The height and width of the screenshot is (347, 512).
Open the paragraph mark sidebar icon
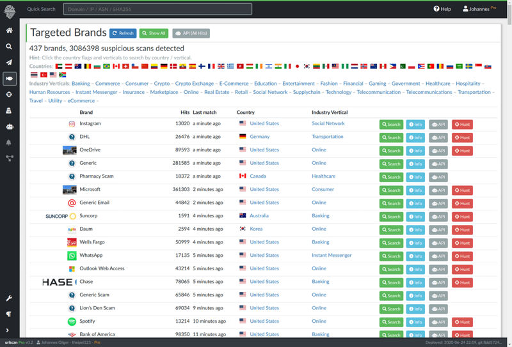9,314
